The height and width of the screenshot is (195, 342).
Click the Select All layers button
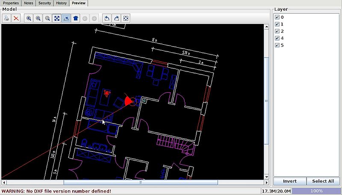(323, 181)
